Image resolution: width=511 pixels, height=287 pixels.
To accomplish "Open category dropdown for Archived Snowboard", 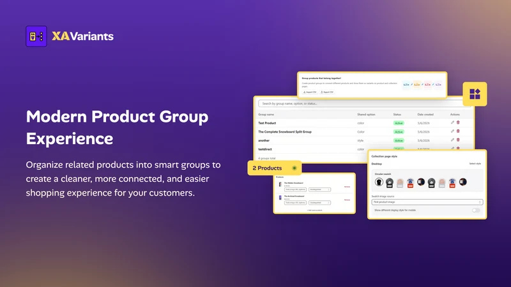I will 319,203.
